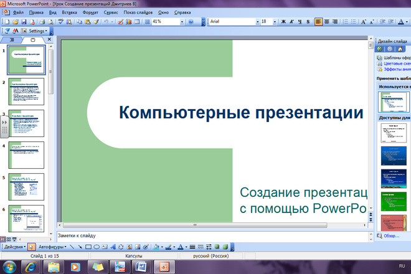Paste from clipboard using the Paste icon

tap(88, 22)
